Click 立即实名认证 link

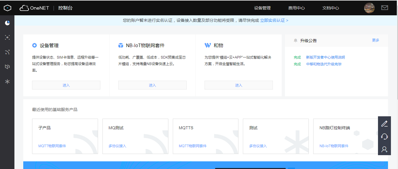[274, 20]
